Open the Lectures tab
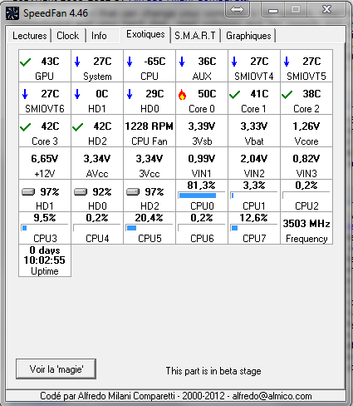The width and height of the screenshot is (353, 406). [x=29, y=36]
